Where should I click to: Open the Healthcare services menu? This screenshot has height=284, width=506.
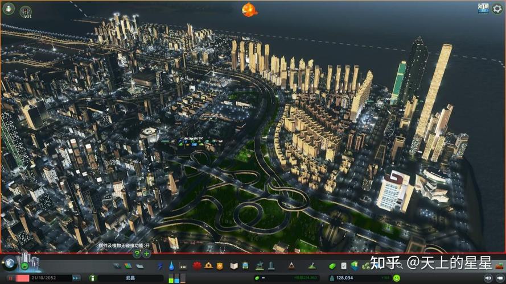pos(197,266)
